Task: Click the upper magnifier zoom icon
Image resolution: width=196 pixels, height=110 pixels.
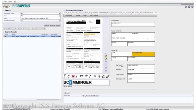Action: [x=106, y=68]
